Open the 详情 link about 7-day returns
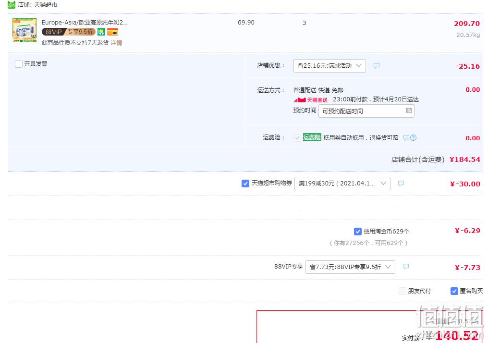This screenshot has height=343, width=488. [x=116, y=43]
